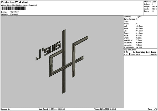Select the Right 49.2 mm value
Image resolution: width=158 pixels, height=111 pixels.
140,29
